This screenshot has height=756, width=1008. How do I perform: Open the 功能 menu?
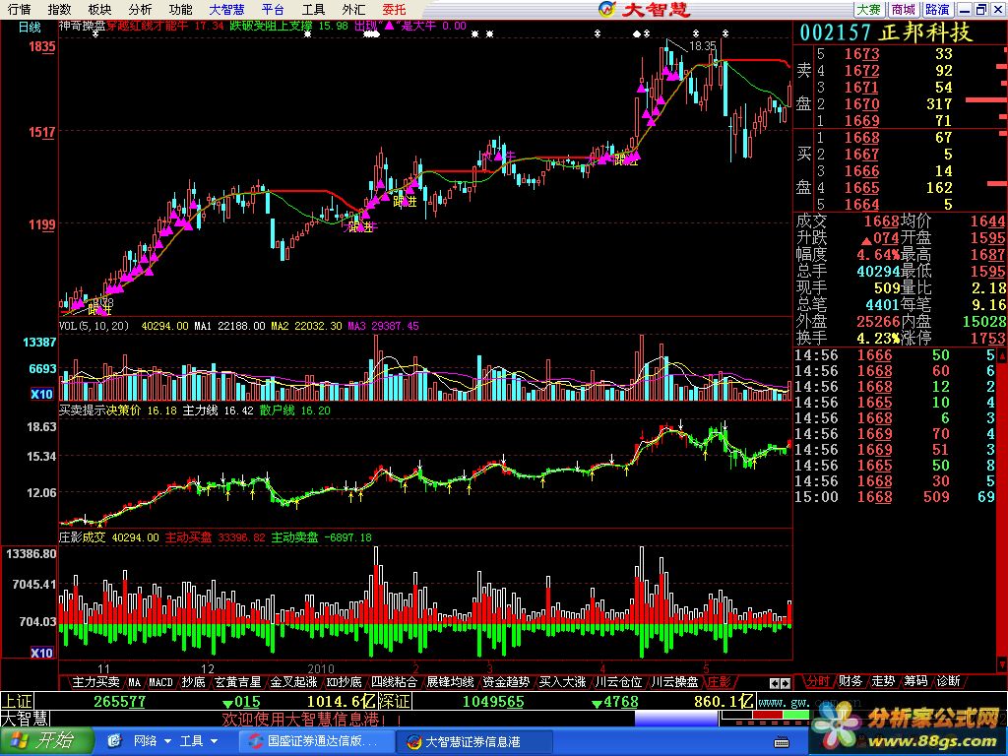[x=181, y=9]
